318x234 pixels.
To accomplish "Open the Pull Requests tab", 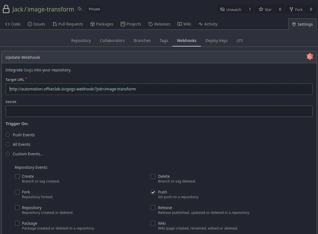I will 68,24.
